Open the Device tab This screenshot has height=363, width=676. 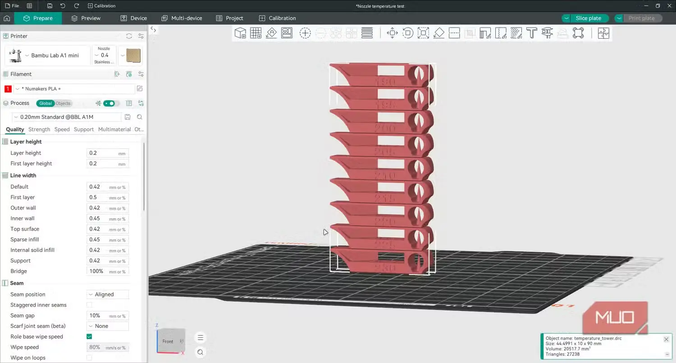pyautogui.click(x=134, y=18)
